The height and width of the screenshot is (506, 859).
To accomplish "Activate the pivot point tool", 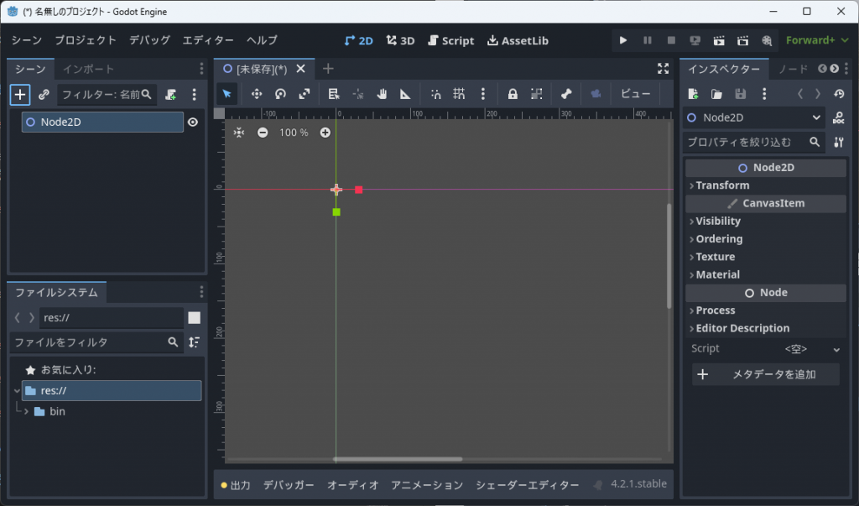I will point(357,94).
